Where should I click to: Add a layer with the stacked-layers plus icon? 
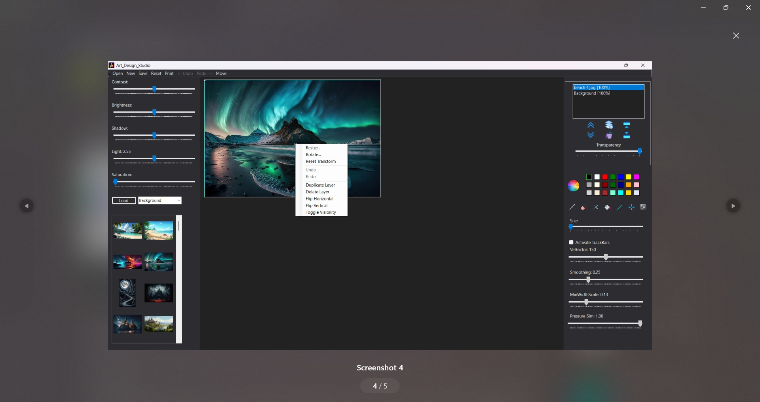click(x=609, y=125)
